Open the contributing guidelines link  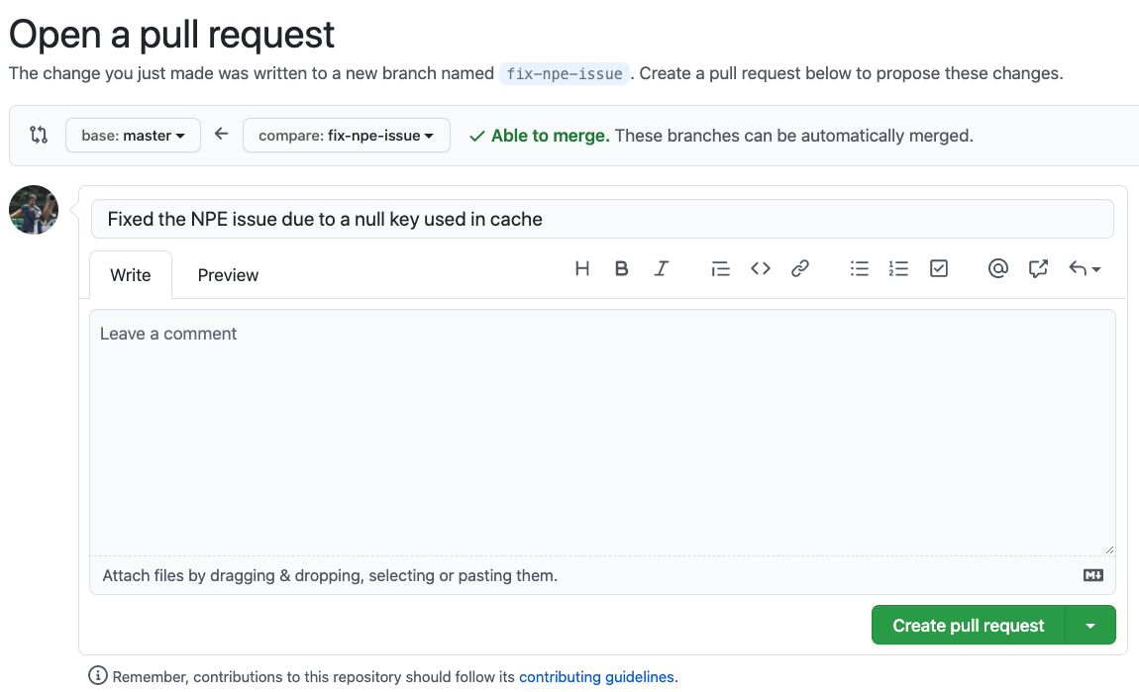596,676
